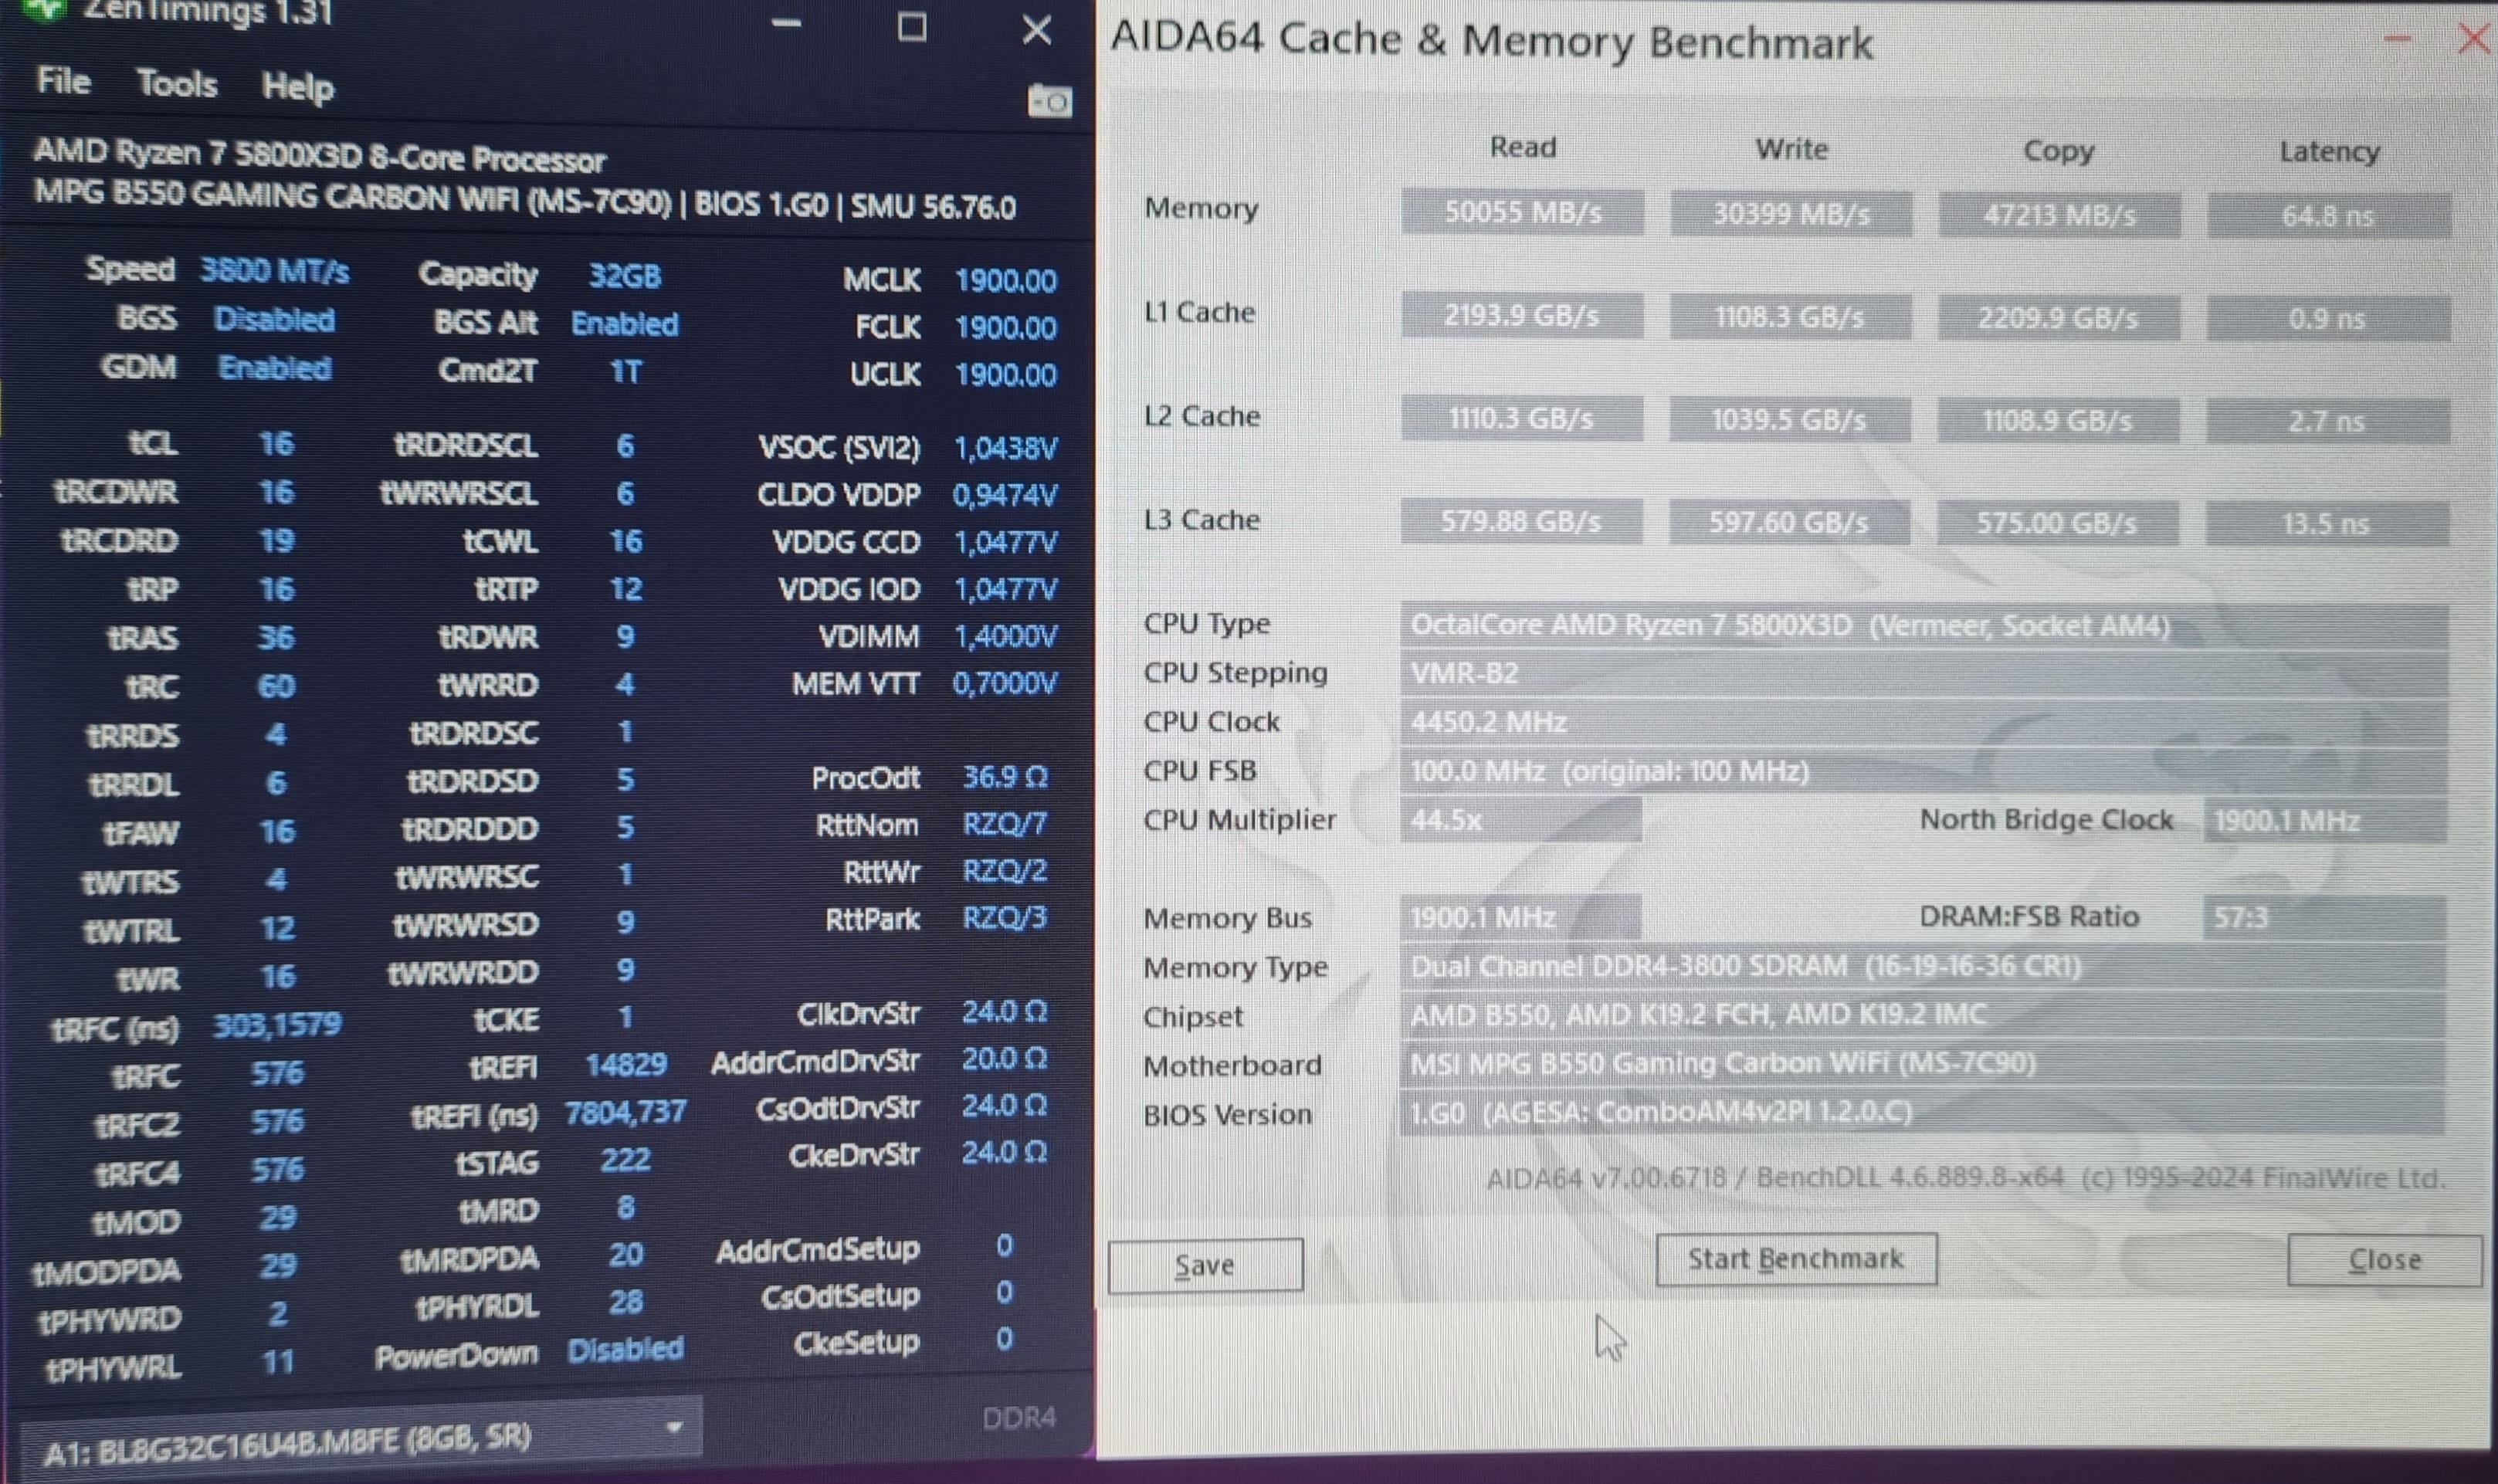
Task: Open the Tools menu in ZenTimings
Action: tap(176, 84)
